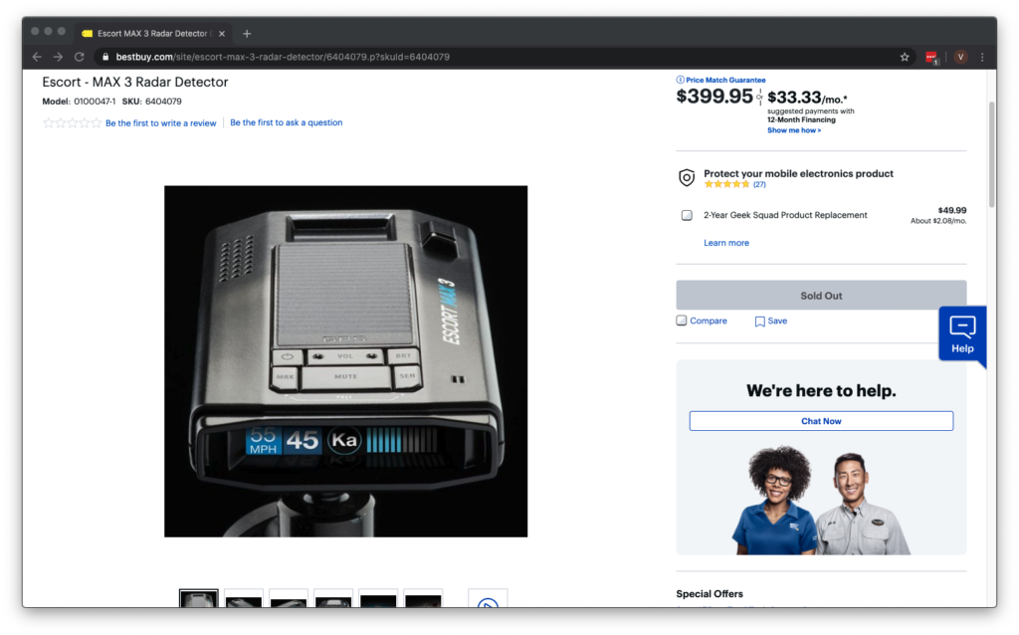Click the $399.95 price
The width and height of the screenshot is (1019, 635).
714,97
